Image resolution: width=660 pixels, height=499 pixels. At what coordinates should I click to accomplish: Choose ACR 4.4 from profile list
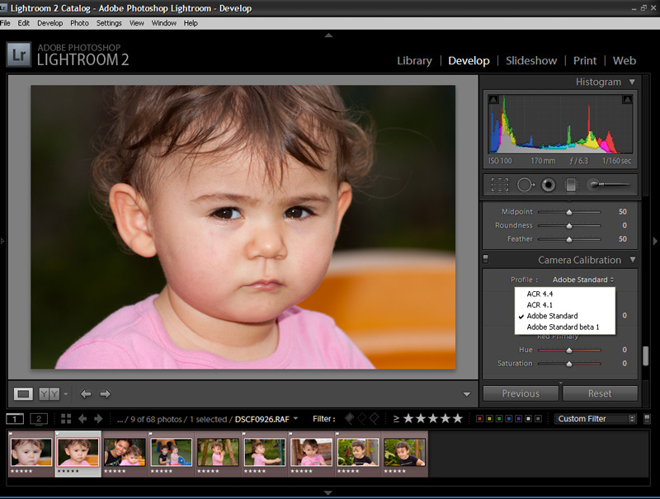point(540,294)
